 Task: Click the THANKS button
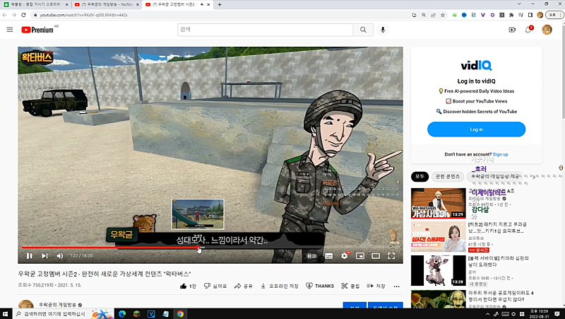[x=320, y=286]
